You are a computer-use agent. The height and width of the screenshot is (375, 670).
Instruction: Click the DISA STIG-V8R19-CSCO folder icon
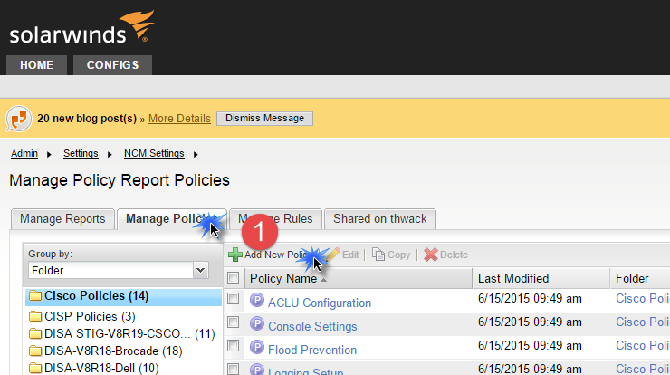coord(35,333)
